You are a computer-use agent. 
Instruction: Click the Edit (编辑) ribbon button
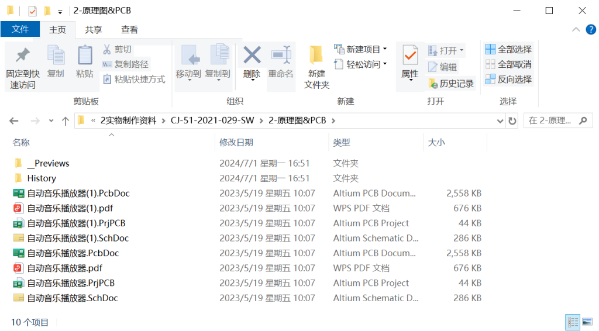coord(442,67)
